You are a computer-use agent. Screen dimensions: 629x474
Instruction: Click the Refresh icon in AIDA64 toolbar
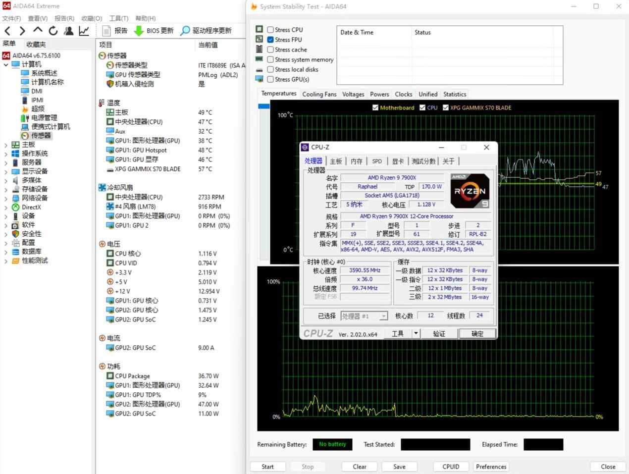pyautogui.click(x=53, y=31)
